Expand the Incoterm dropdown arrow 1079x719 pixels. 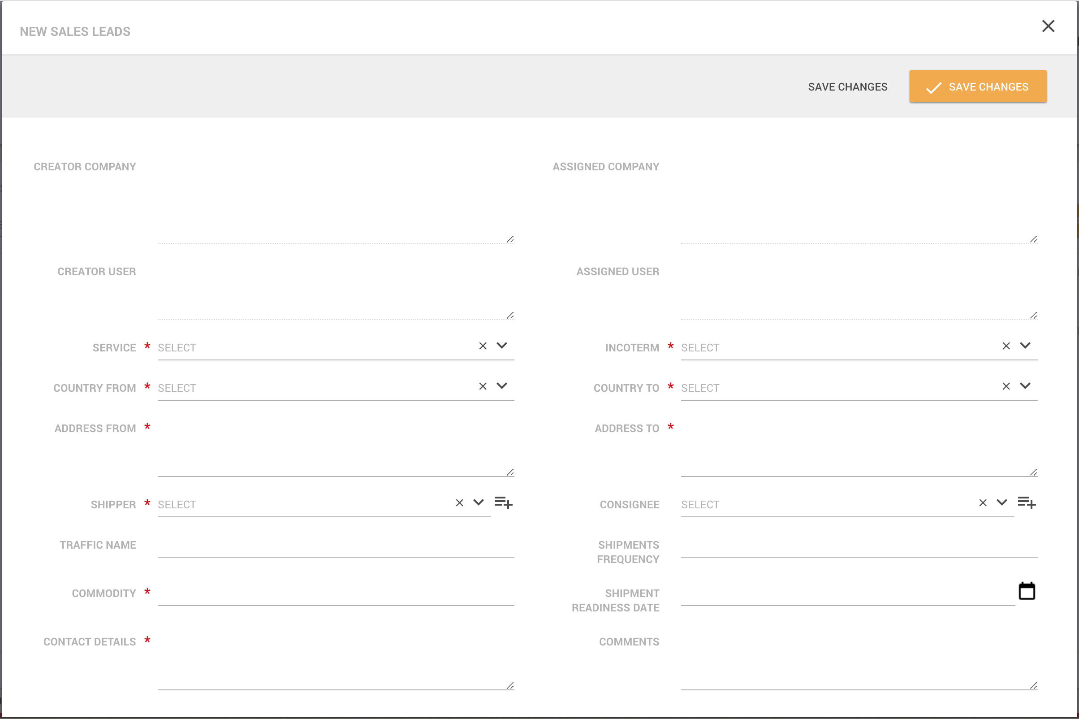coord(1025,346)
